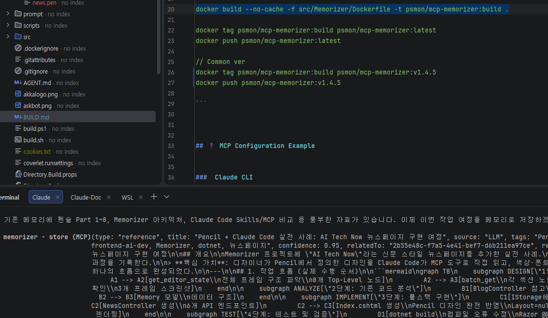Screen dimensions: 548x318
Task: Click the AGENT.md markdown file icon
Action: point(18,83)
